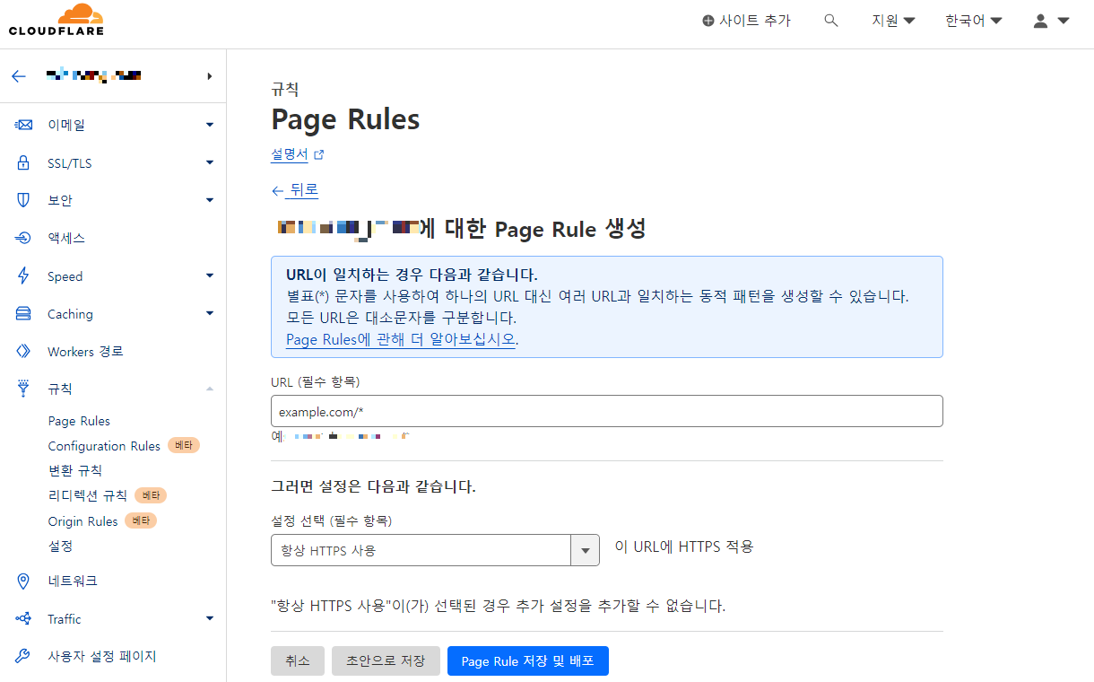The height and width of the screenshot is (682, 1094).
Task: Click the plus icon of 사이트 추가
Action: [708, 21]
